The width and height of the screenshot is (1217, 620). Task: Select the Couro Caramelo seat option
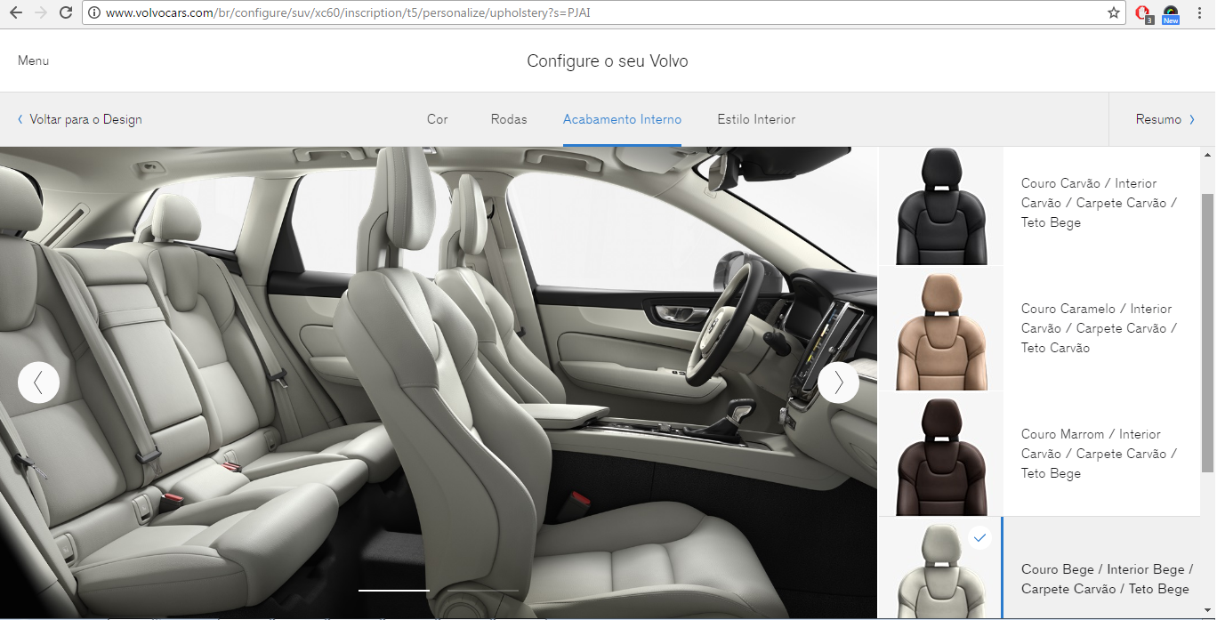(941, 330)
